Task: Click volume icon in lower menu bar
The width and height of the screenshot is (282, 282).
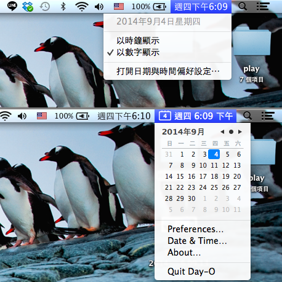Action: pyautogui.click(x=22, y=116)
